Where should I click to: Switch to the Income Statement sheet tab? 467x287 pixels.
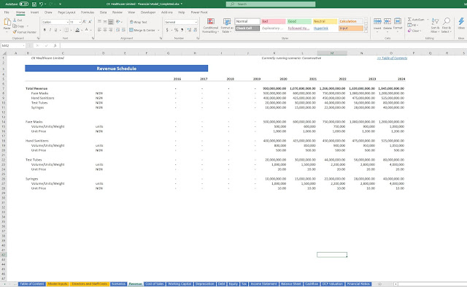pos(263,284)
